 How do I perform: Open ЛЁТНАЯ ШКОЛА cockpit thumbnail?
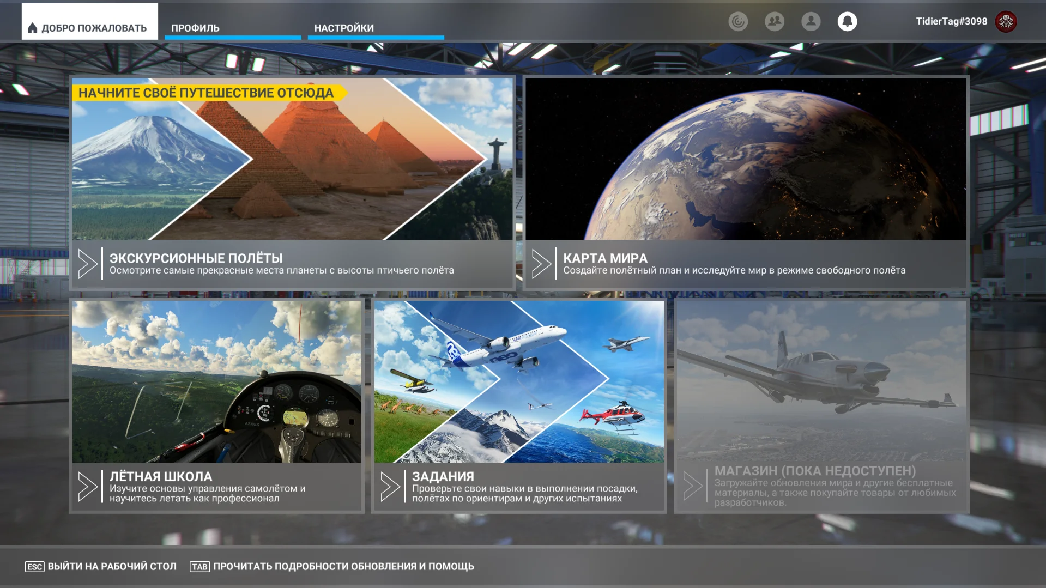(x=216, y=381)
